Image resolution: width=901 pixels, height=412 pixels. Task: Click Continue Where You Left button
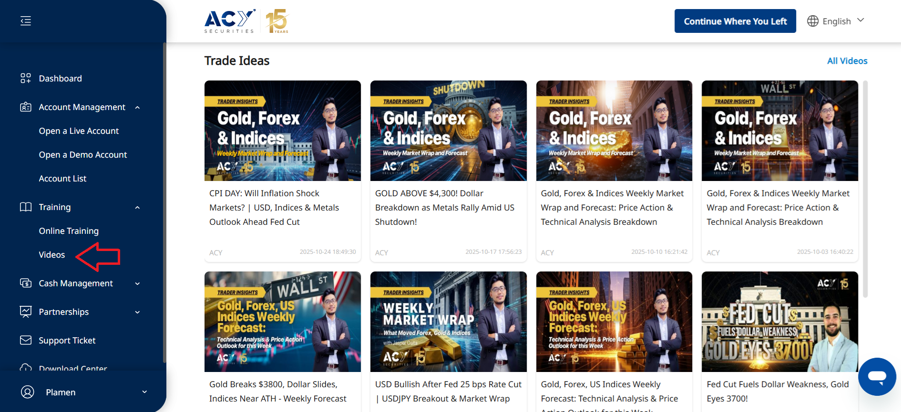coord(735,21)
